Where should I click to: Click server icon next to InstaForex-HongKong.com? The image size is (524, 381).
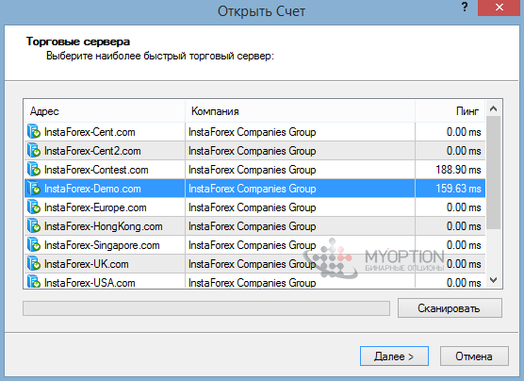34,225
